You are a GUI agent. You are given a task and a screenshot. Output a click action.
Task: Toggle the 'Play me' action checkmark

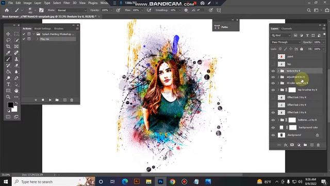[24, 39]
